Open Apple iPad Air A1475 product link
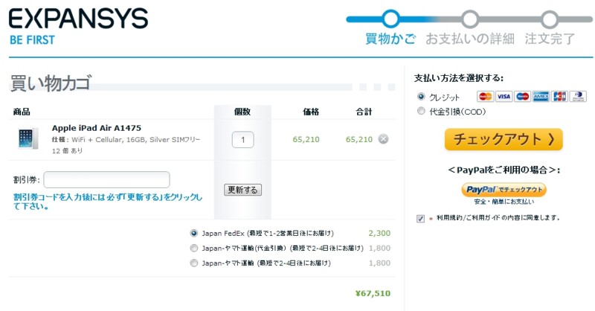This screenshot has height=311, width=595. (97, 128)
